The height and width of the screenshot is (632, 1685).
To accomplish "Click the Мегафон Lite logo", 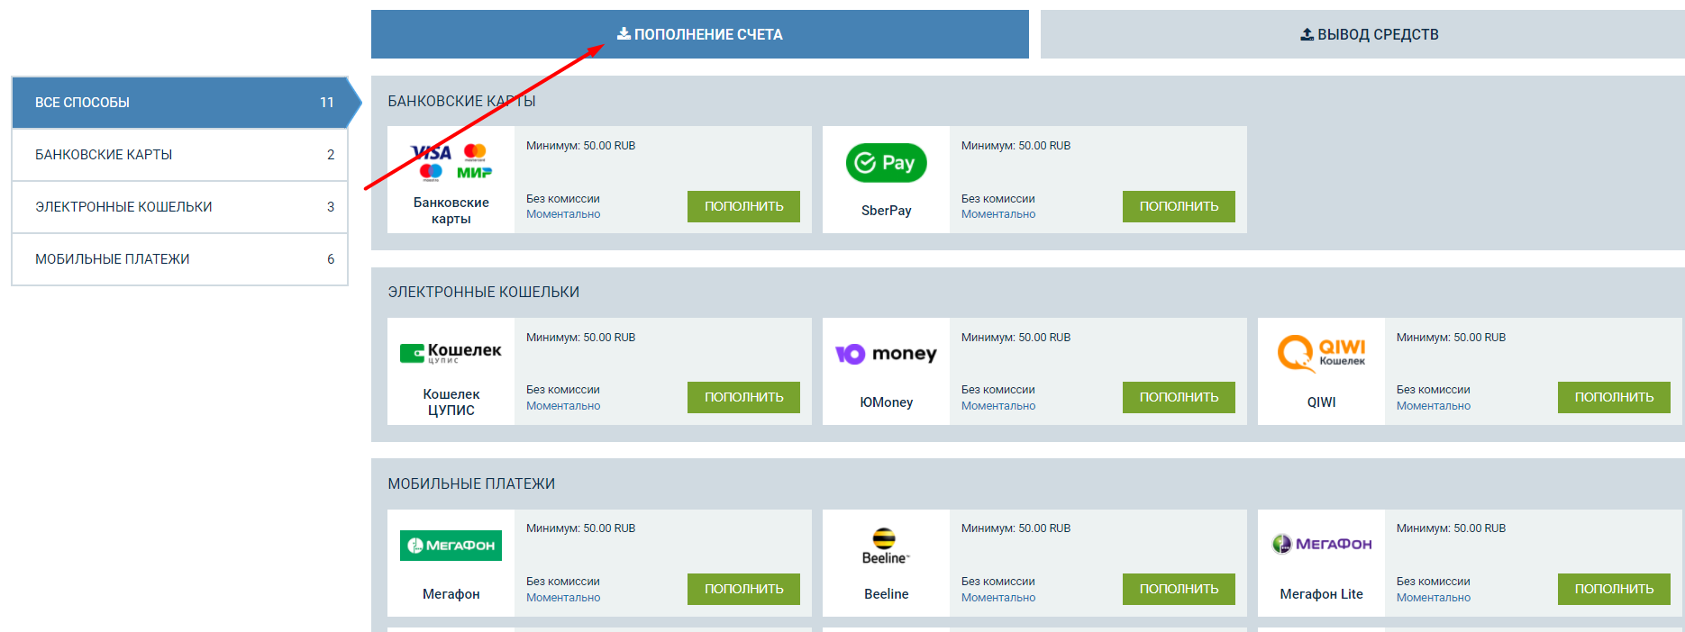I will click(1322, 544).
